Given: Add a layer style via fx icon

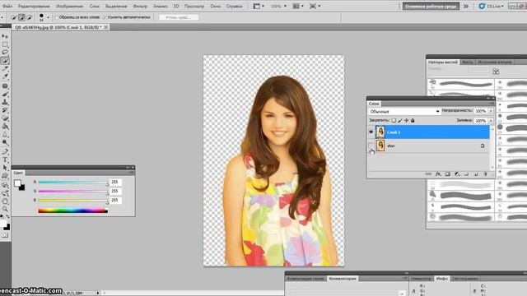Looking at the screenshot, I should pyautogui.click(x=438, y=173).
